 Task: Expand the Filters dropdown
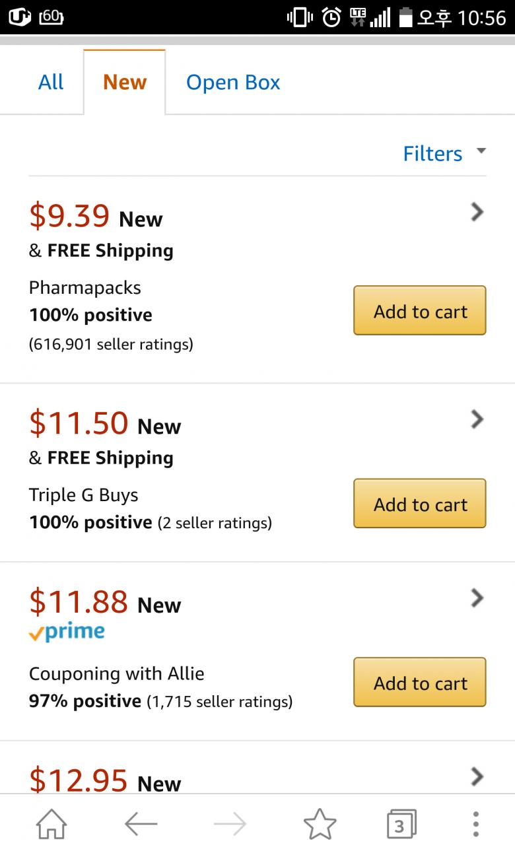444,153
